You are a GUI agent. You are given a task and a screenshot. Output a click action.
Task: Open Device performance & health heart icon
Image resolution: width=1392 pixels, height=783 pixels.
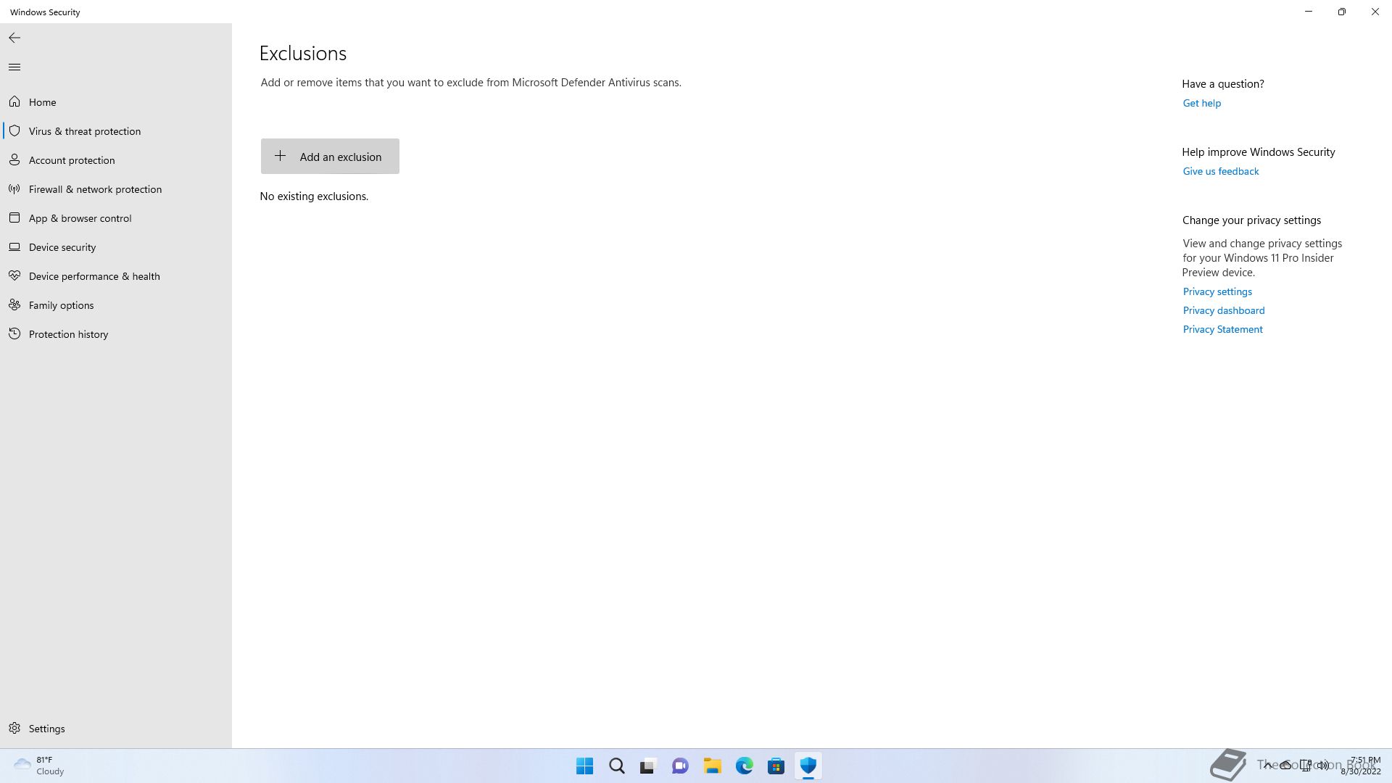click(x=14, y=275)
